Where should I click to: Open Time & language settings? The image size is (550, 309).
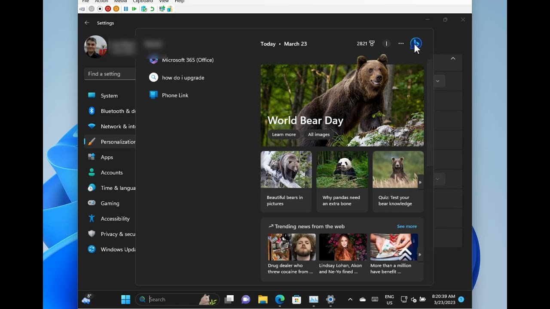coord(110,188)
